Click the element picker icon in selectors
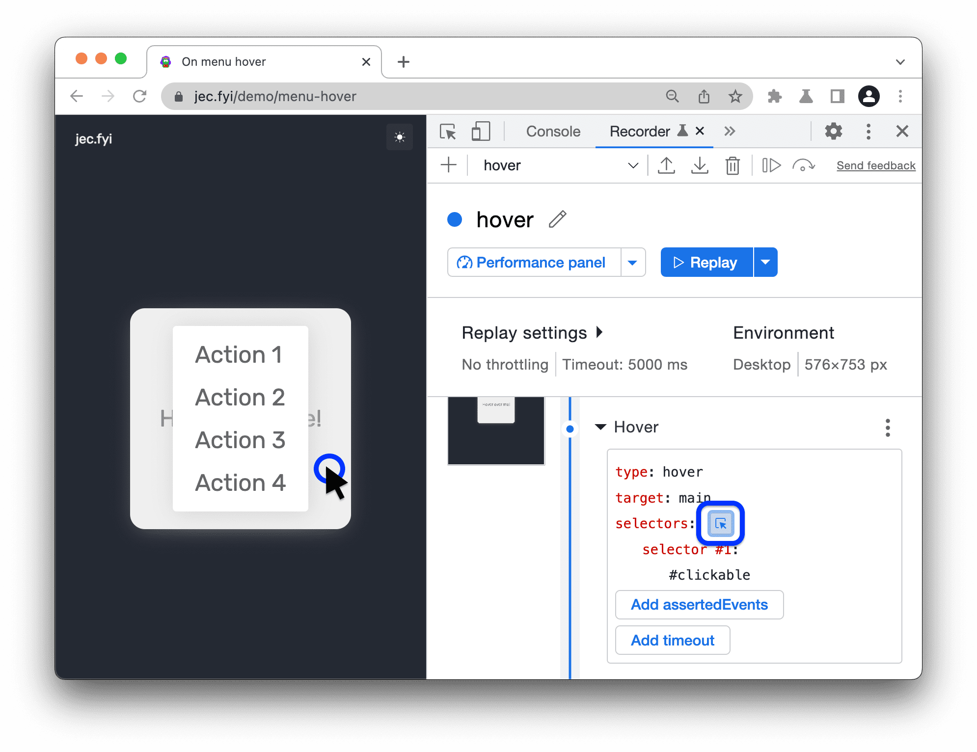Viewport: 977px width, 752px height. [720, 523]
